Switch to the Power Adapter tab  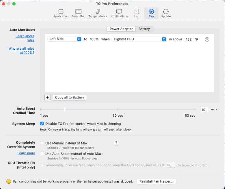pos(121,29)
